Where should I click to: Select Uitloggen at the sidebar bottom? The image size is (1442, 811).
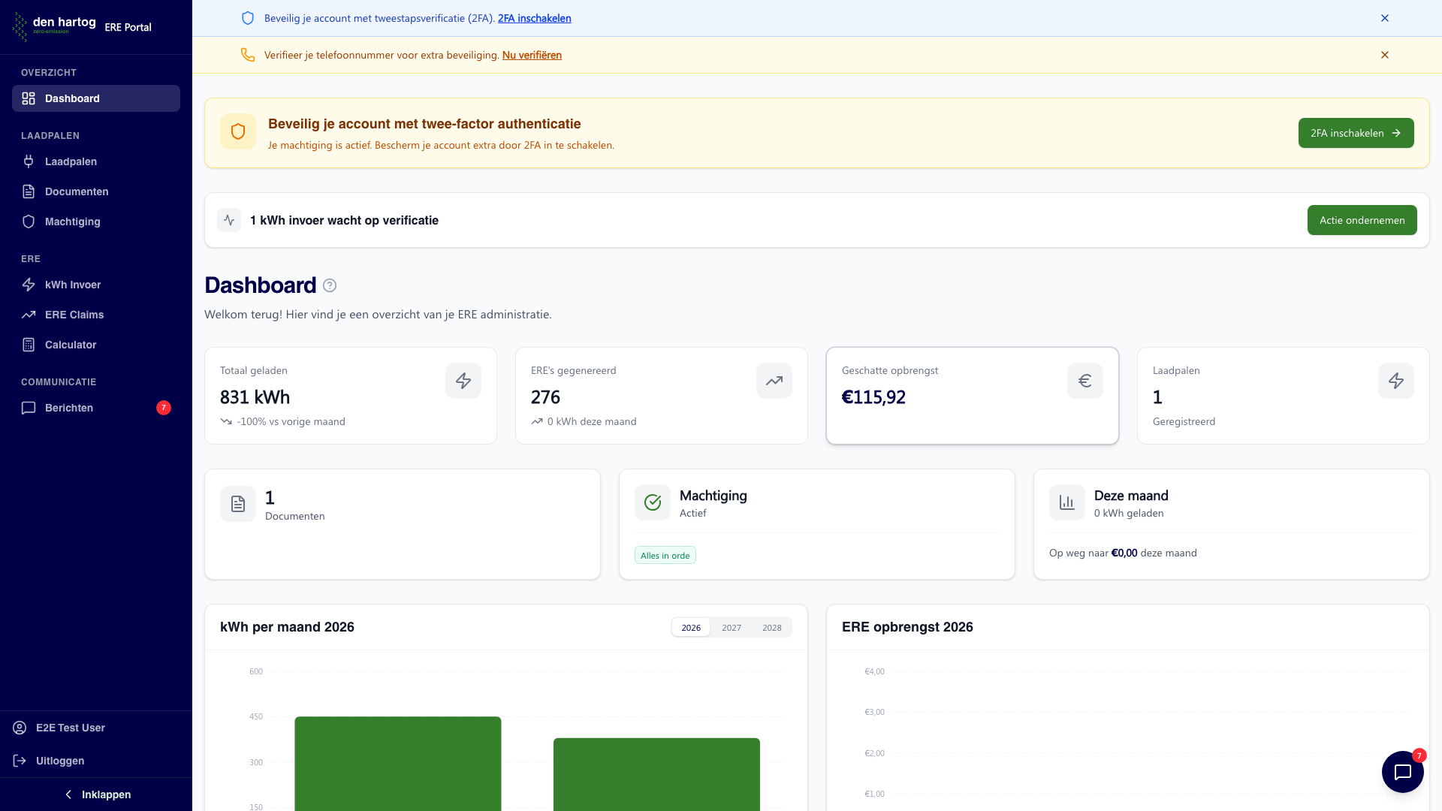coord(60,761)
